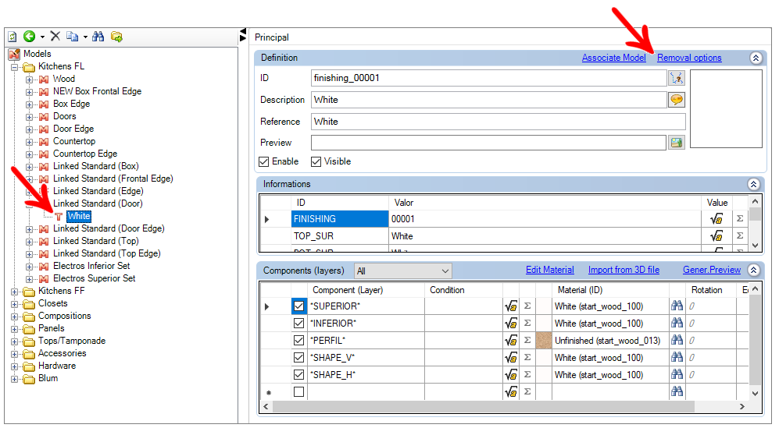The width and height of the screenshot is (779, 428).
Task: Click Import from 3D file link
Action: coord(624,270)
